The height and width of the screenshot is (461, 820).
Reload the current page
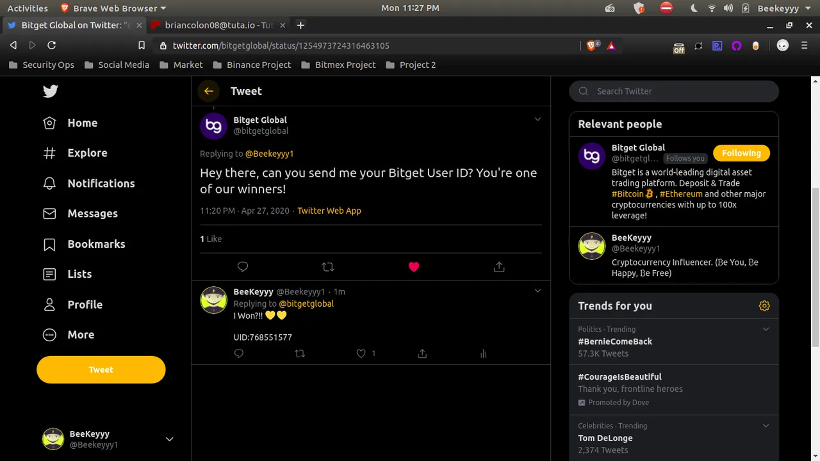coord(52,45)
